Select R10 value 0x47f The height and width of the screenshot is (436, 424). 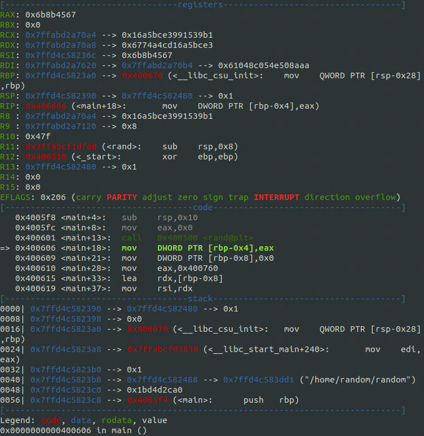38,136
